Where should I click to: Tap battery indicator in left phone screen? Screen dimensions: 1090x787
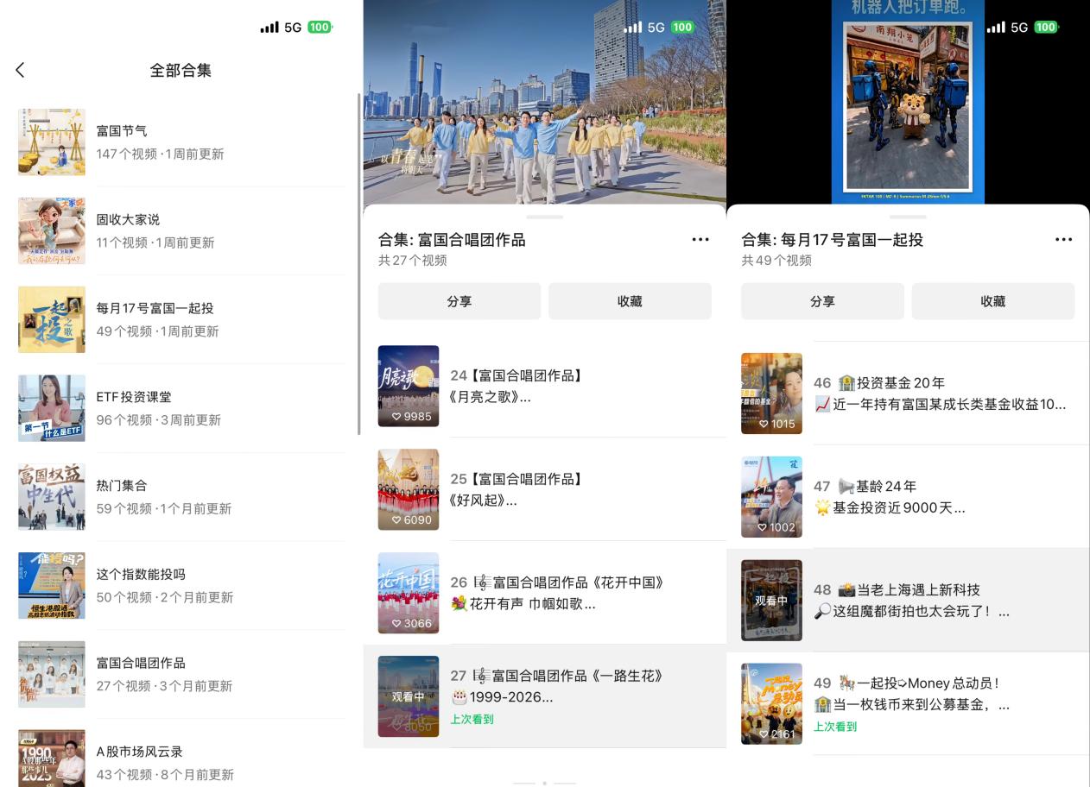[x=320, y=27]
